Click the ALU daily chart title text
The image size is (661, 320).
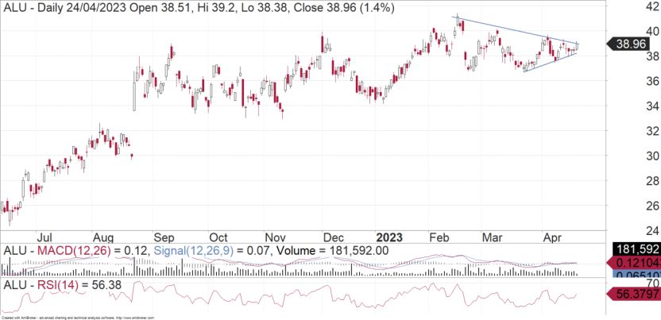(199, 8)
